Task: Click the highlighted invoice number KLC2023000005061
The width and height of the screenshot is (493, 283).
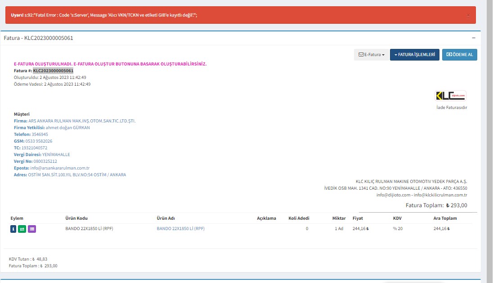Action: coord(53,71)
